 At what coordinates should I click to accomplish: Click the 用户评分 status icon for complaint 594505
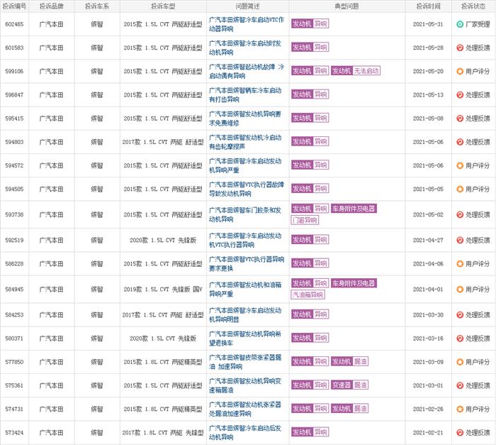coord(460,189)
